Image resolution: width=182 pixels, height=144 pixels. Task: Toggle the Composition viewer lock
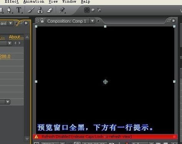[x=42, y=21]
